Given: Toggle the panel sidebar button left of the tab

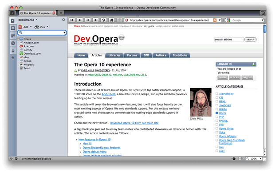Looking at the screenshot, I should pos(12,13).
